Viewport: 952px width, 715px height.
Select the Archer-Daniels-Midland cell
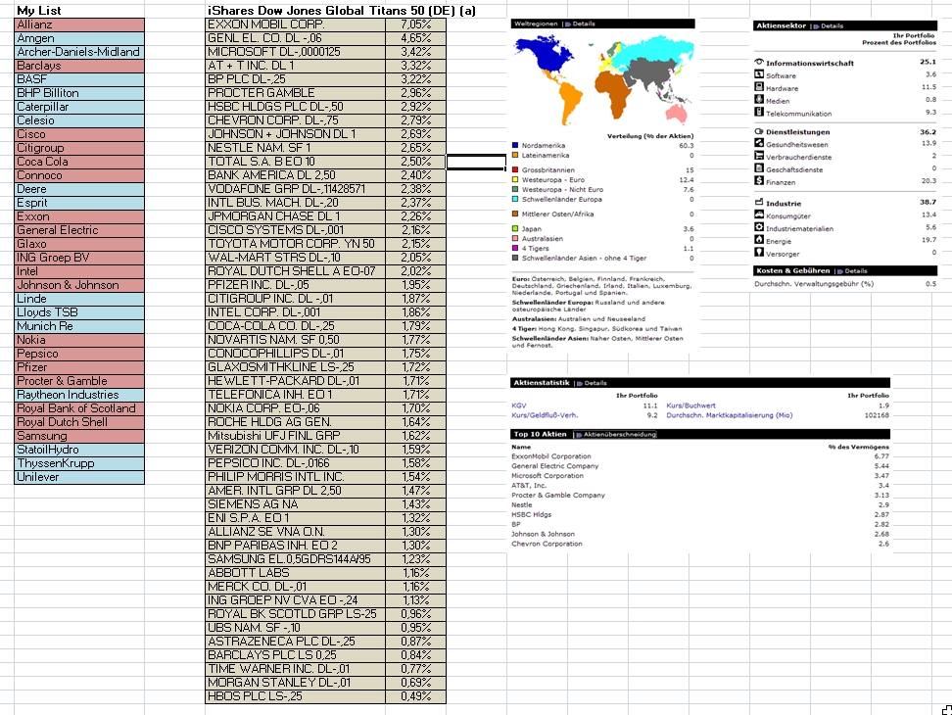(x=79, y=52)
